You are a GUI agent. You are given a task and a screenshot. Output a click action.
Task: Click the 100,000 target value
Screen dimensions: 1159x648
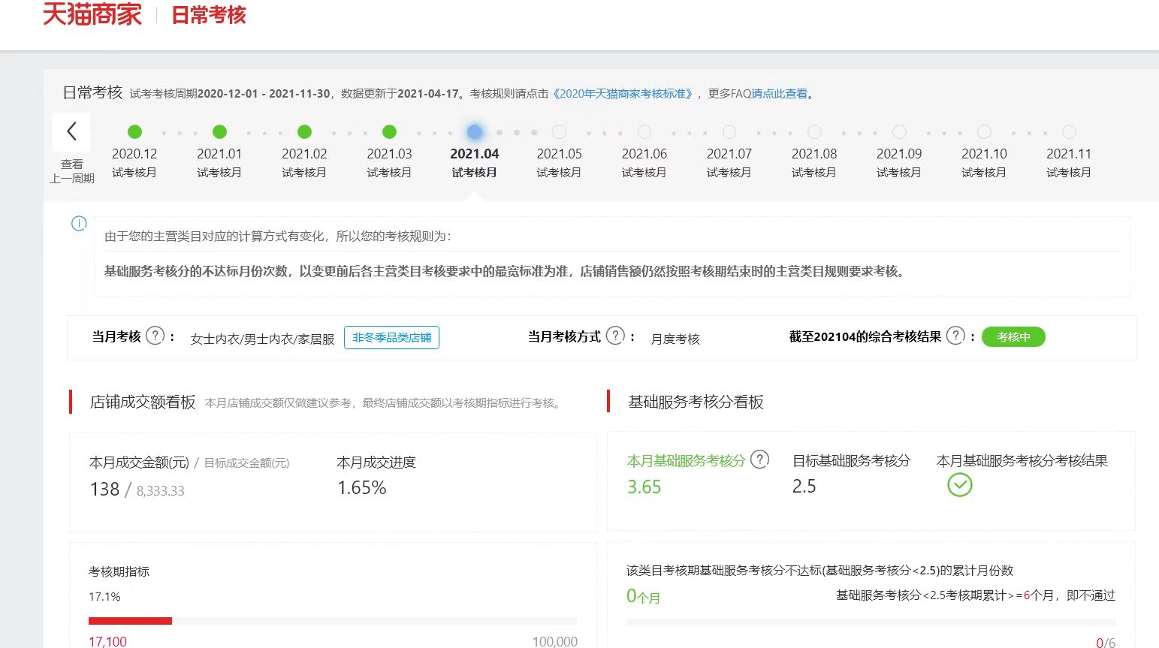coord(555,641)
